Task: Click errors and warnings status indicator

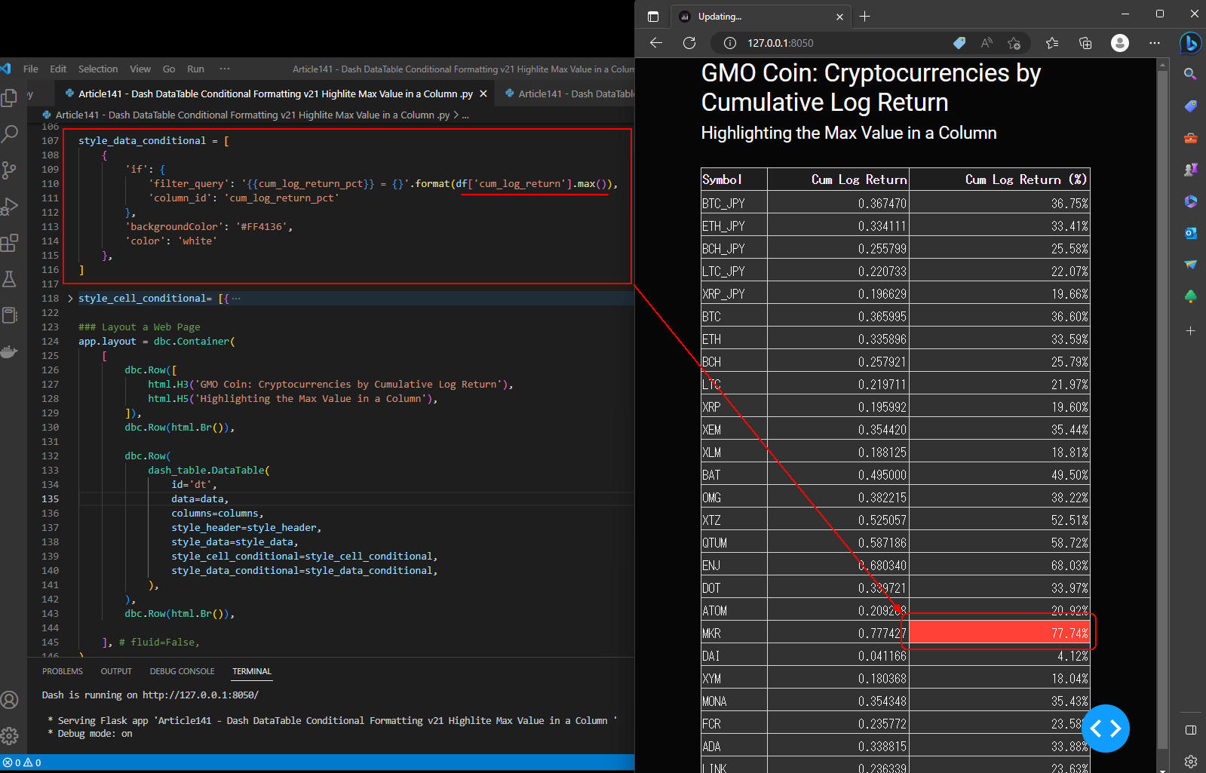Action: pyautogui.click(x=22, y=762)
